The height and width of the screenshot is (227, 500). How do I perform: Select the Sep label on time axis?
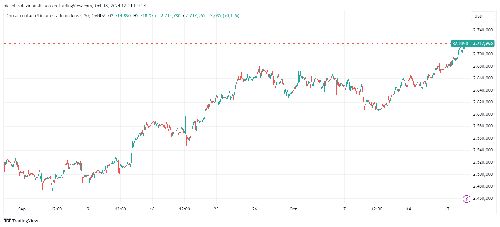pos(22,209)
